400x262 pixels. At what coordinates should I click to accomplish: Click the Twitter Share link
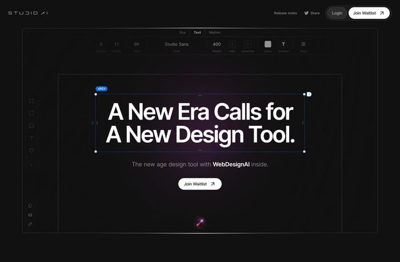pos(312,13)
